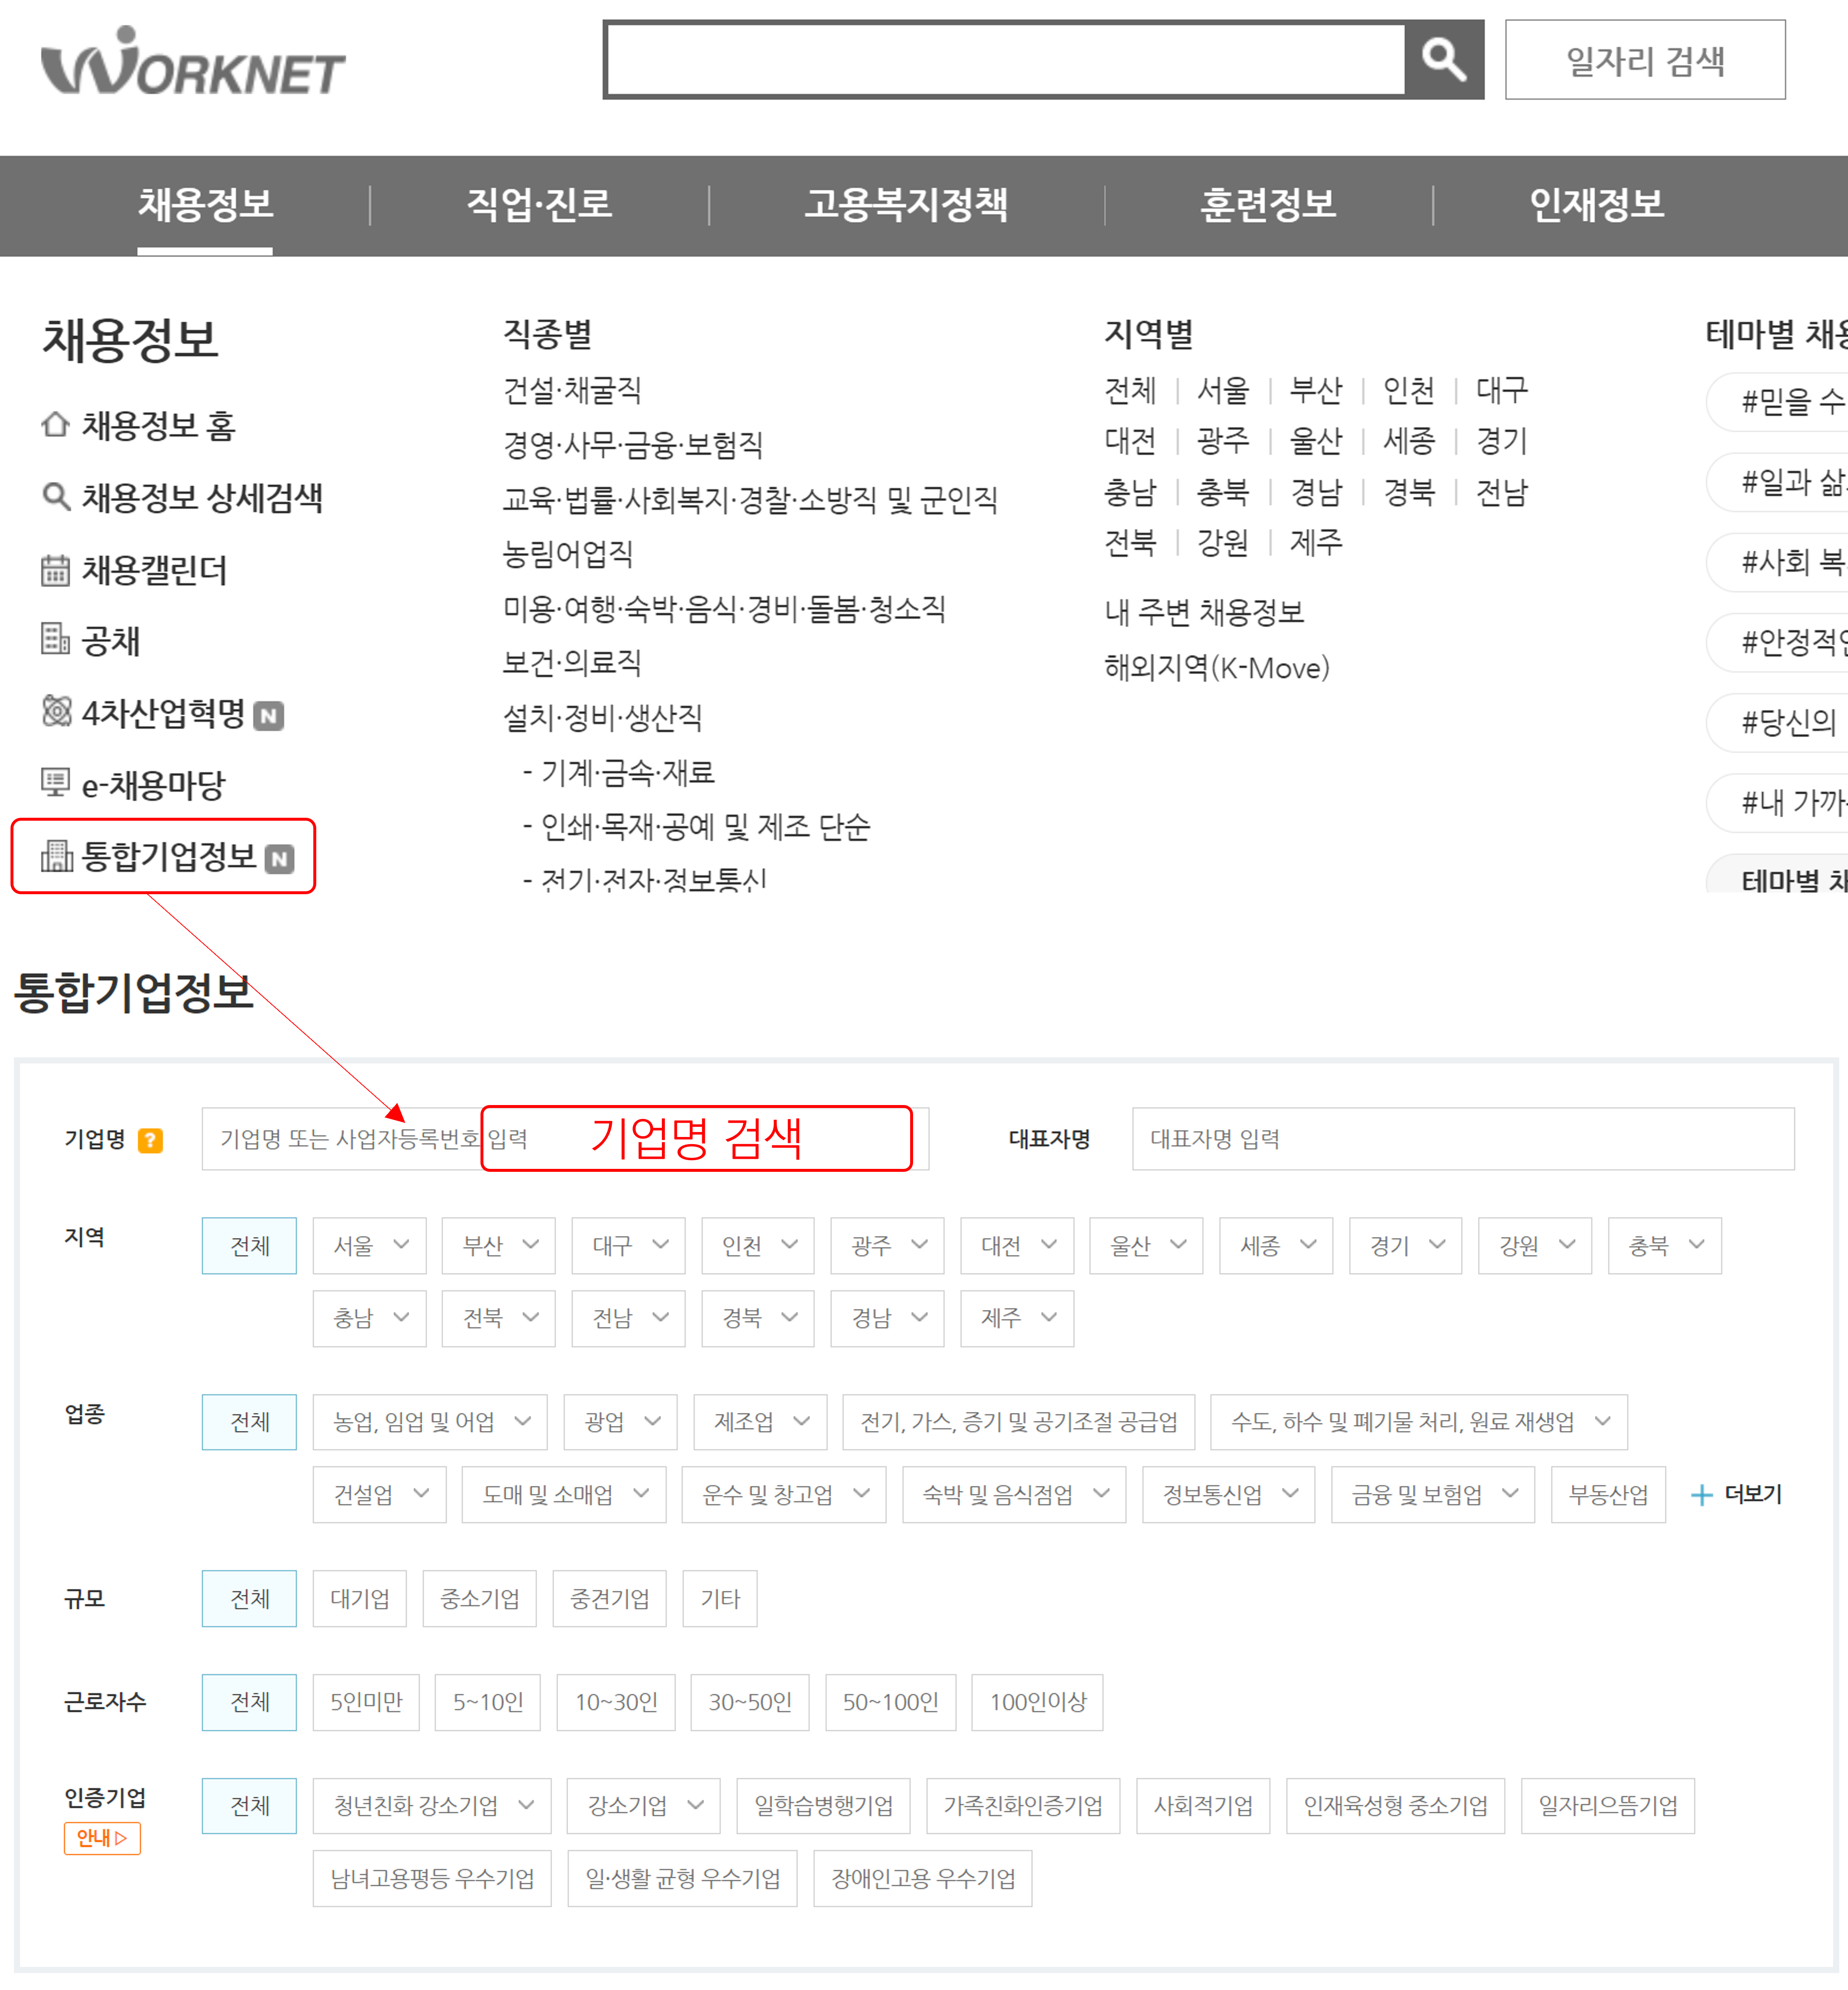The width and height of the screenshot is (1848, 1990).
Task: Select the 5인미만 employee count filter
Action: [x=366, y=1702]
